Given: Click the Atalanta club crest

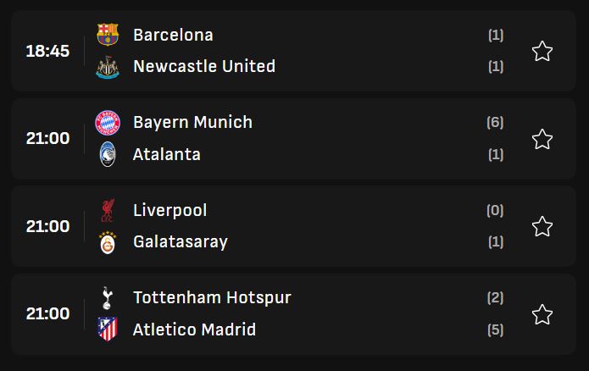Looking at the screenshot, I should (x=108, y=154).
